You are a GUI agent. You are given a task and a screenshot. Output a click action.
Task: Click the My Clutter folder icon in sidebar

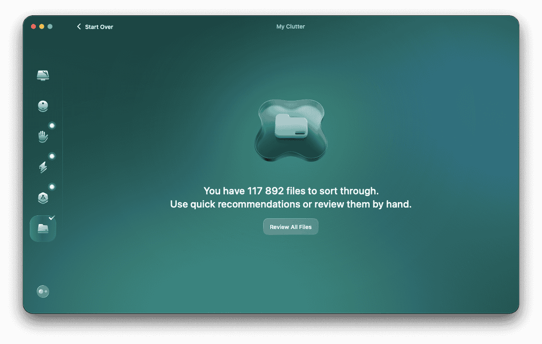tap(43, 228)
